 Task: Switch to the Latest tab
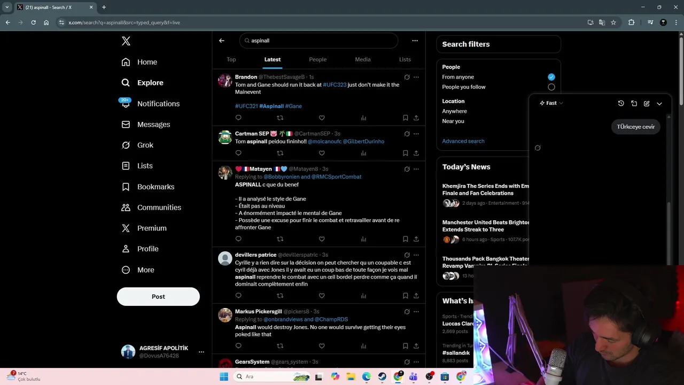pyautogui.click(x=273, y=59)
